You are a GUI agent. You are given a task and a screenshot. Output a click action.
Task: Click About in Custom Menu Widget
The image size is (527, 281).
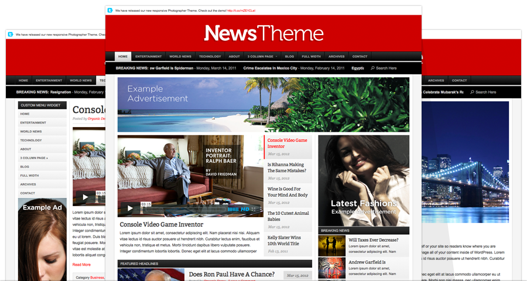click(x=42, y=149)
